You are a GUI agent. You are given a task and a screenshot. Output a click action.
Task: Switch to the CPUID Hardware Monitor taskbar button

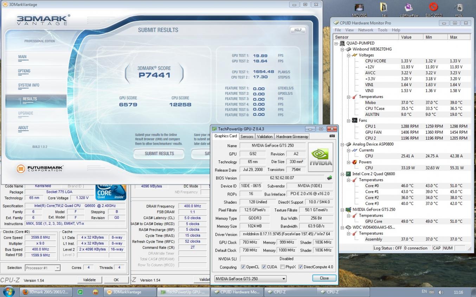pyautogui.click(x=237, y=292)
